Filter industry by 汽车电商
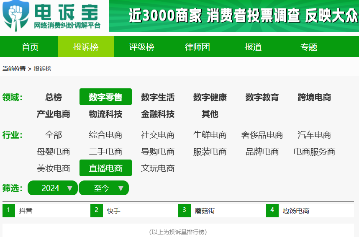This screenshot has width=359, height=237. [x=314, y=135]
